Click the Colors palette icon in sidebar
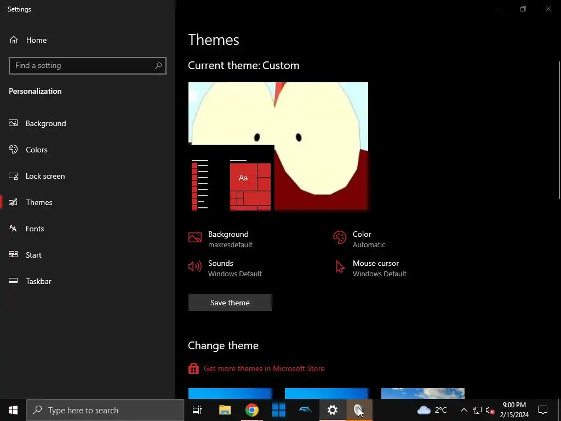The height and width of the screenshot is (421, 561). [13, 149]
